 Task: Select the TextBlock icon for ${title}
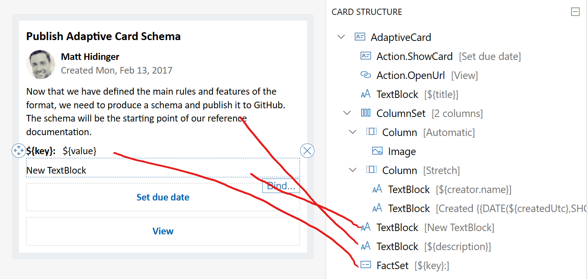(x=365, y=94)
